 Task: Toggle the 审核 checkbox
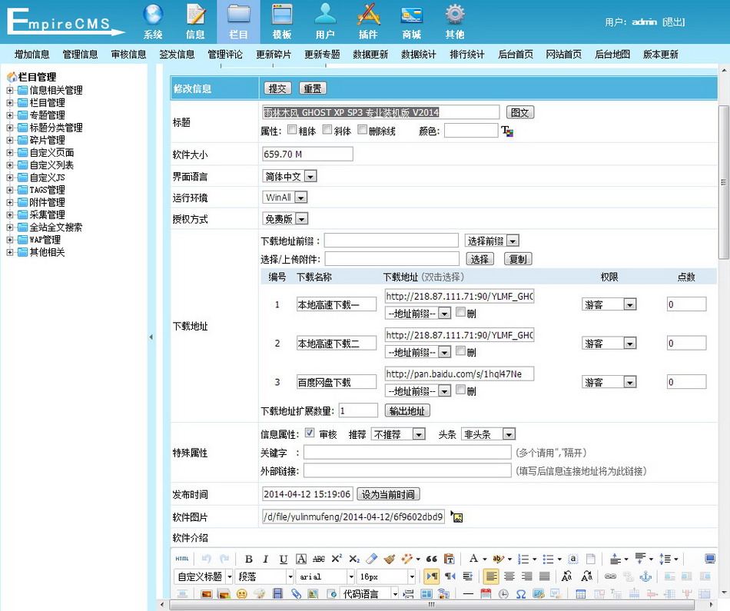click(x=310, y=433)
